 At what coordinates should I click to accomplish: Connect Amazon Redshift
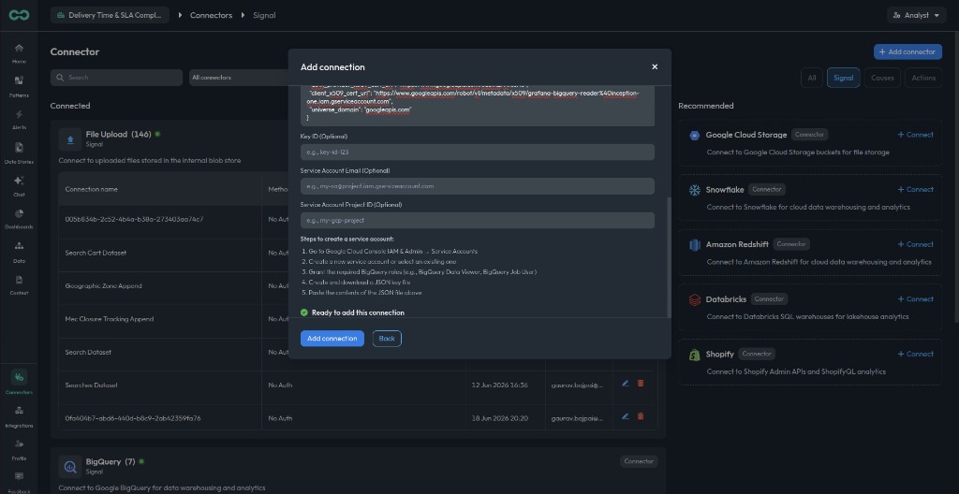(x=916, y=244)
